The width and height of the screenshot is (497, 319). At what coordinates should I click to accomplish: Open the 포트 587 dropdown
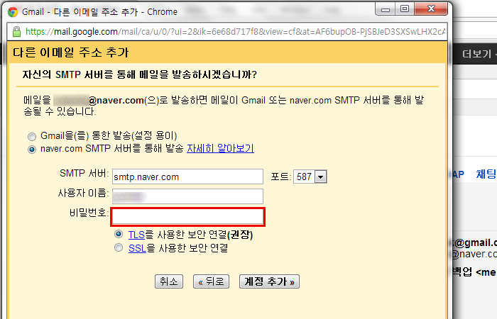[310, 177]
